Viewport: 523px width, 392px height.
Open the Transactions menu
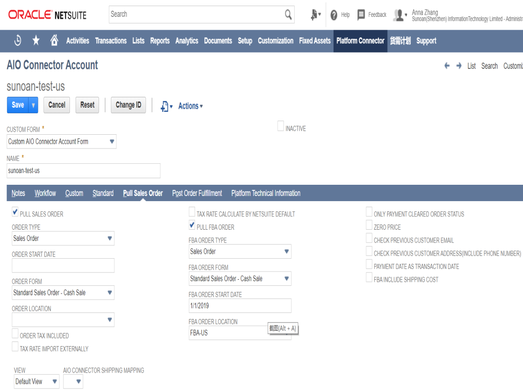click(111, 41)
